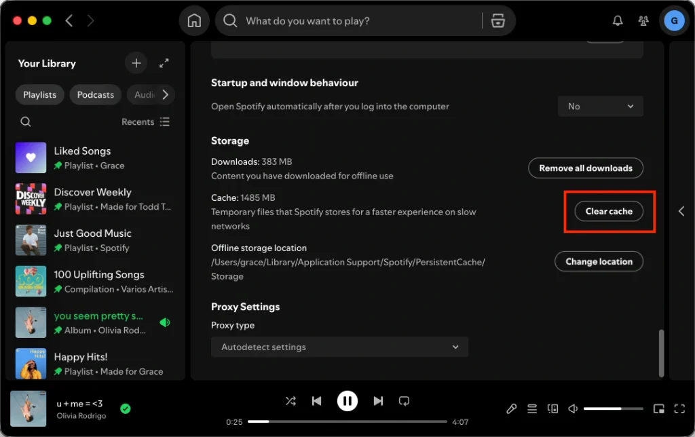Skip to the next track
The width and height of the screenshot is (695, 437).
378,401
